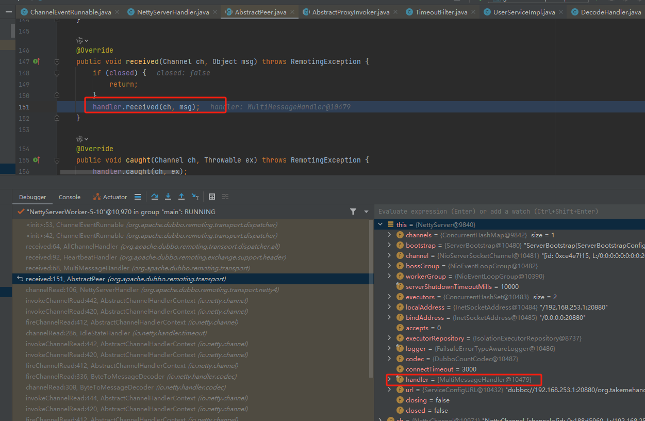Image resolution: width=645 pixels, height=421 pixels.
Task: Click the author inlay hint above line 154
Action: (82, 139)
